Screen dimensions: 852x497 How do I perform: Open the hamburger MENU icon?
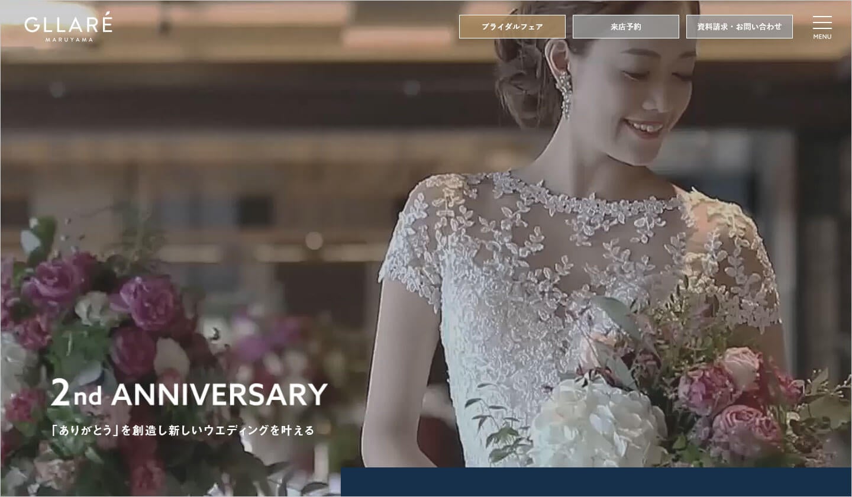(x=822, y=27)
